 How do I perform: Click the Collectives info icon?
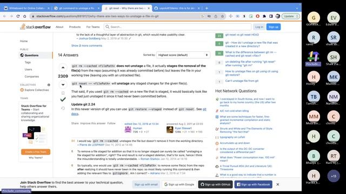tap(49, 85)
